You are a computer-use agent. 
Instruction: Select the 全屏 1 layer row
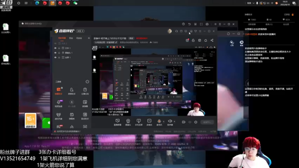coord(72,57)
